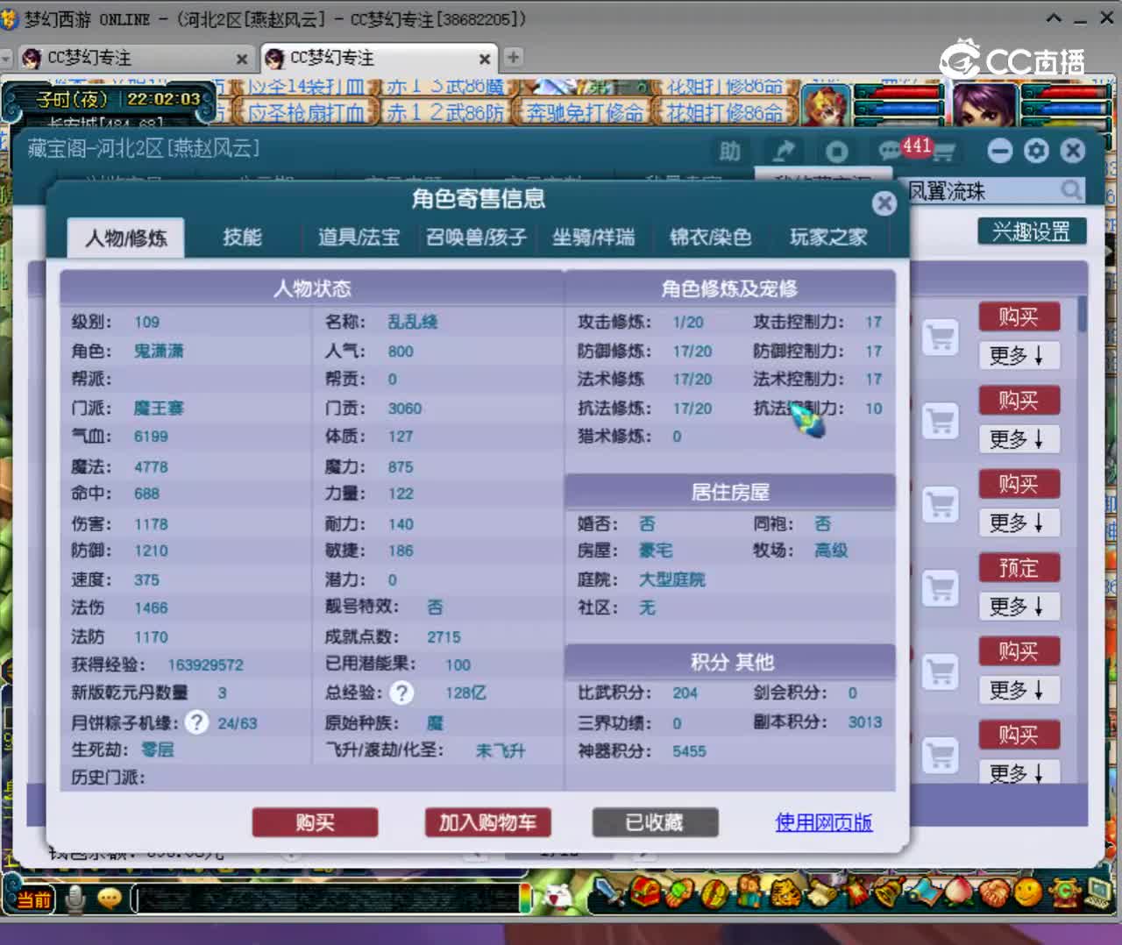Viewport: 1122px width, 945px height.
Task: Click the search magnifier next to 凤翼流珠
Action: (x=1071, y=189)
